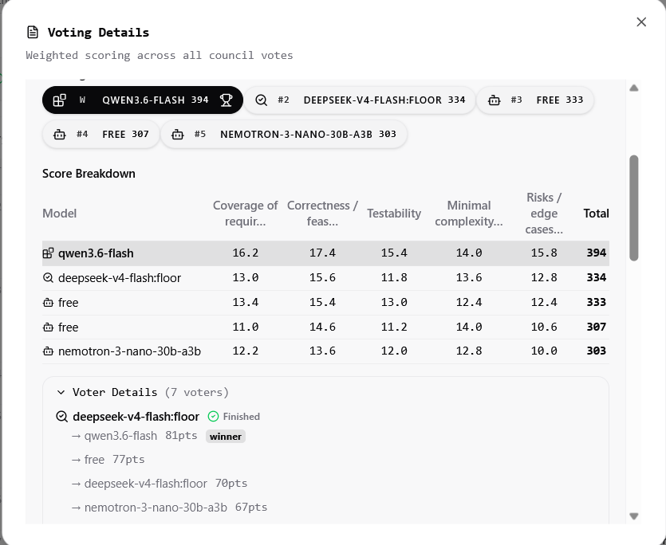This screenshot has height=545, width=666.
Task: Click nemotron-3-nano-30b-a3b model name in table
Action: coord(129,351)
